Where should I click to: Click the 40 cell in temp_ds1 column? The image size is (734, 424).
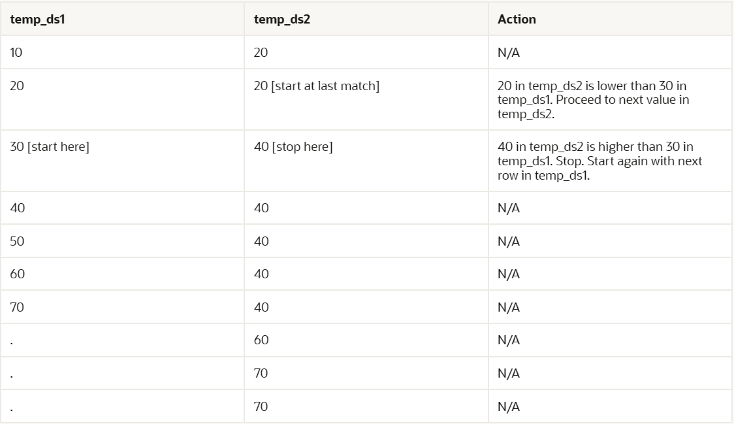pyautogui.click(x=18, y=208)
